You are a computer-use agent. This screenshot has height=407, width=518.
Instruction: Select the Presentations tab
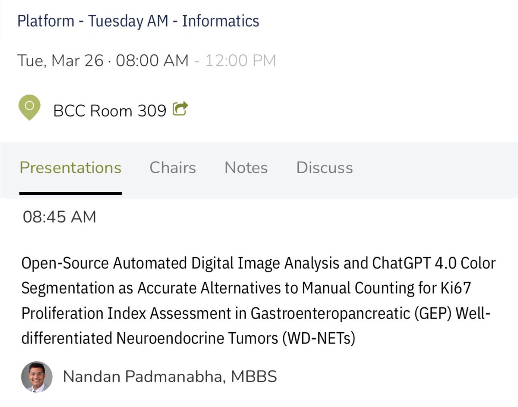(x=70, y=168)
